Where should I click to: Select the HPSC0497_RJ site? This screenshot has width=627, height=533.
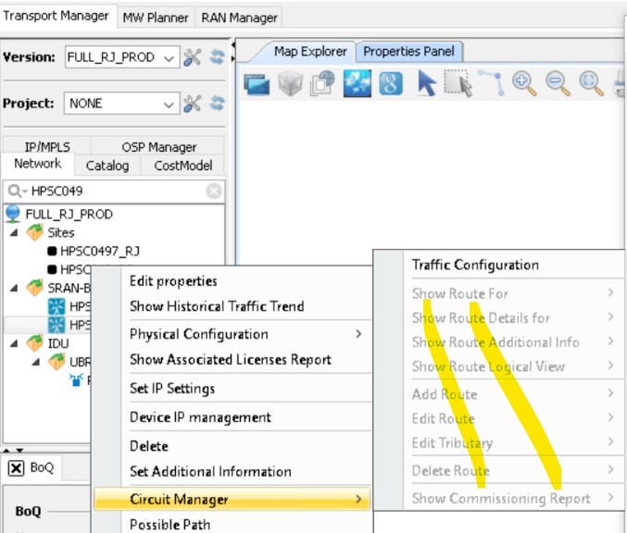coord(99,251)
